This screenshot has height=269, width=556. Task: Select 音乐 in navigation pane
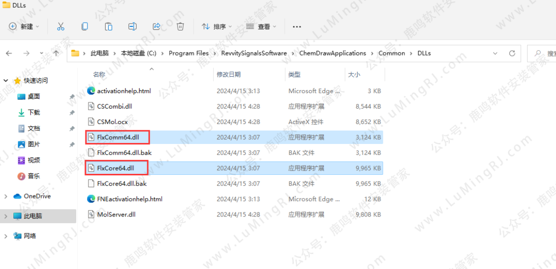point(34,176)
